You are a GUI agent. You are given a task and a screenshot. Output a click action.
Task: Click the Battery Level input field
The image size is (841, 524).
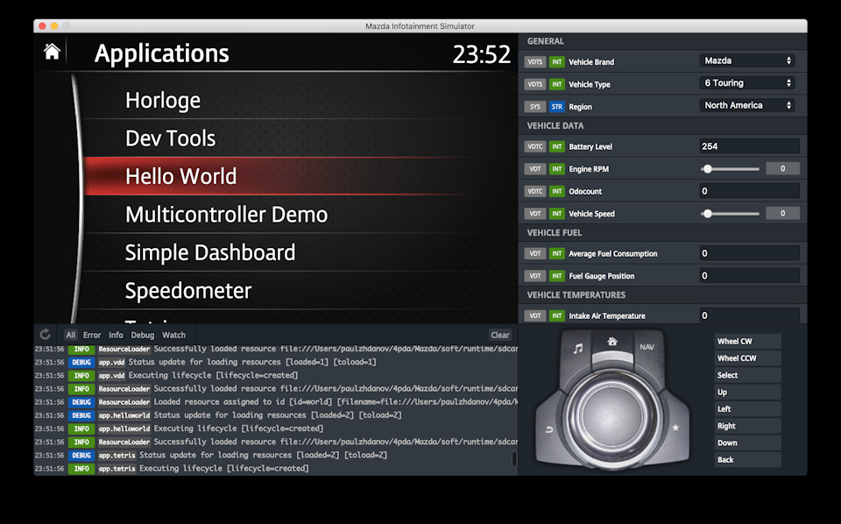749,145
